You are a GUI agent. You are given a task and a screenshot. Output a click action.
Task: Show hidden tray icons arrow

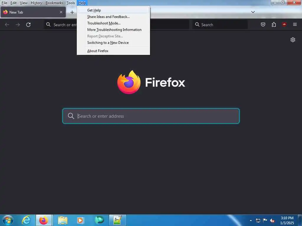(x=251, y=220)
